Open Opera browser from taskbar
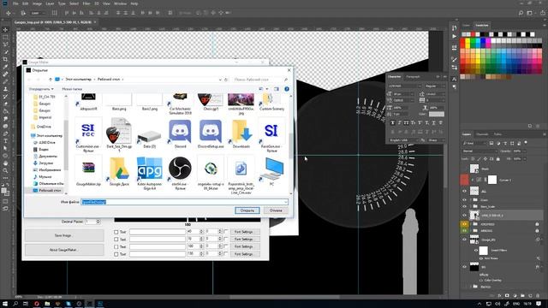The width and height of the screenshot is (548, 308). tap(37, 304)
